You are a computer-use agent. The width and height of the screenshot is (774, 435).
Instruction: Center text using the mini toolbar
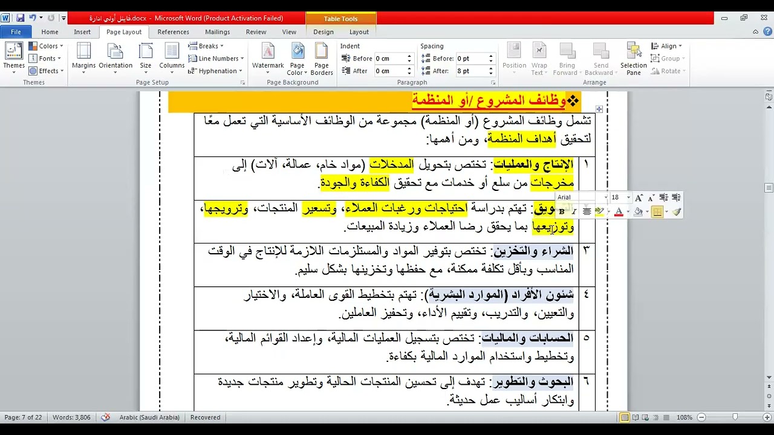[587, 211]
